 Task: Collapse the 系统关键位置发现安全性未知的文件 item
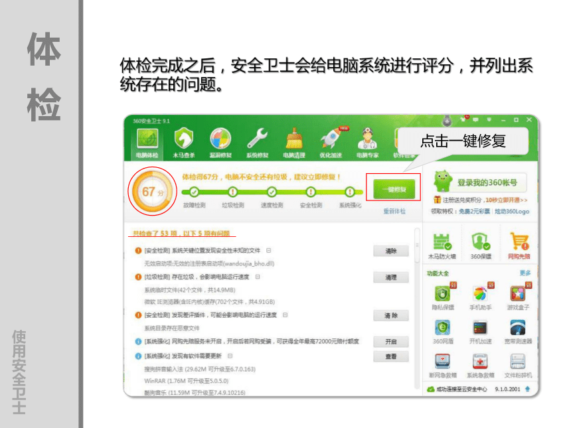pos(269,250)
